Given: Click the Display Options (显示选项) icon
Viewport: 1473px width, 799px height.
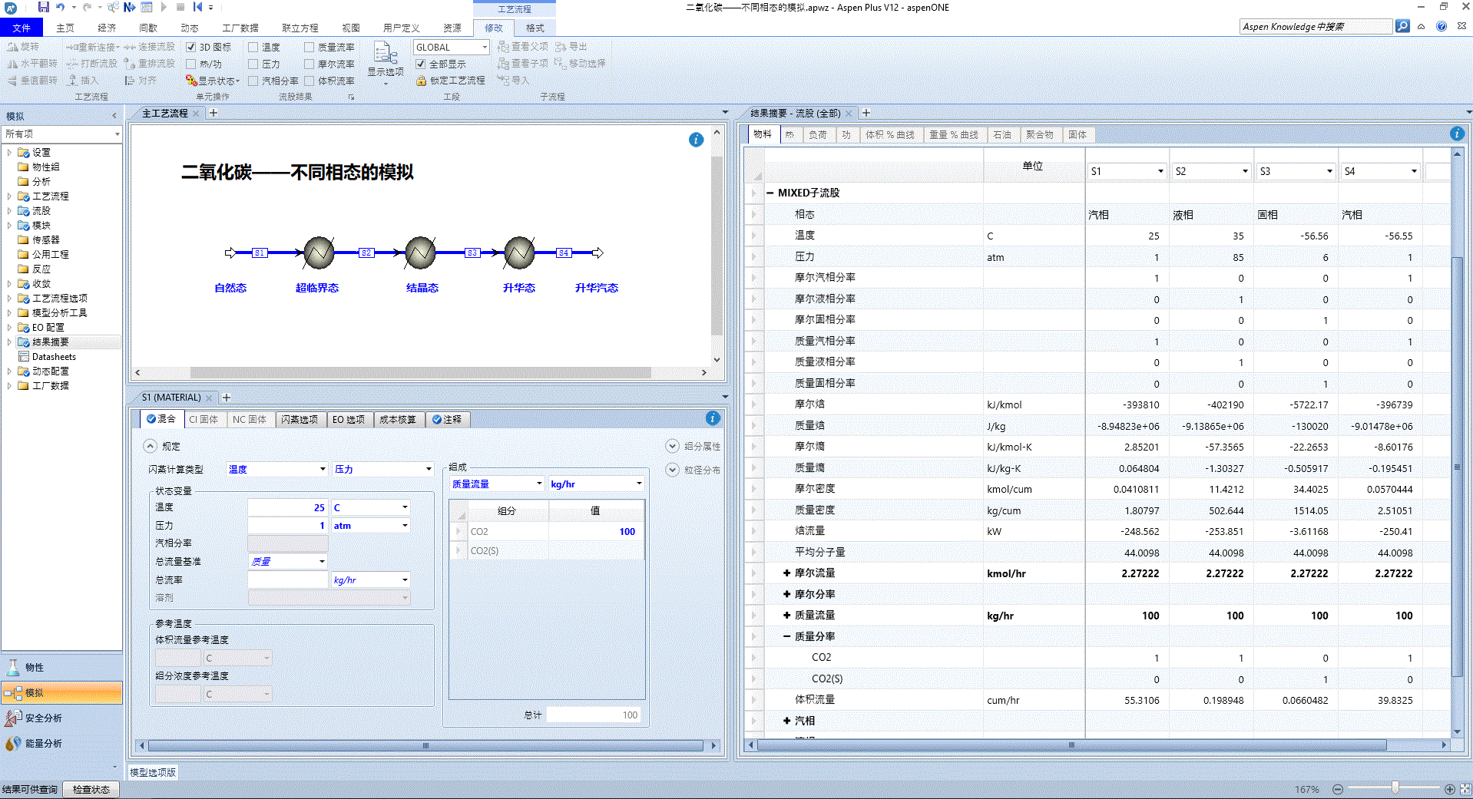Looking at the screenshot, I should click(x=385, y=53).
